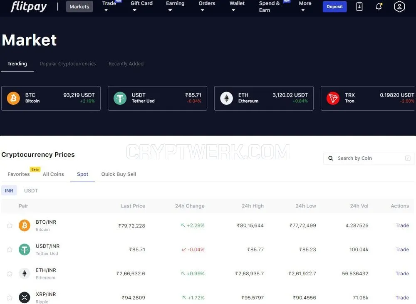Click the slash shortcut icon in search box
This screenshot has width=416, height=304.
click(x=408, y=158)
